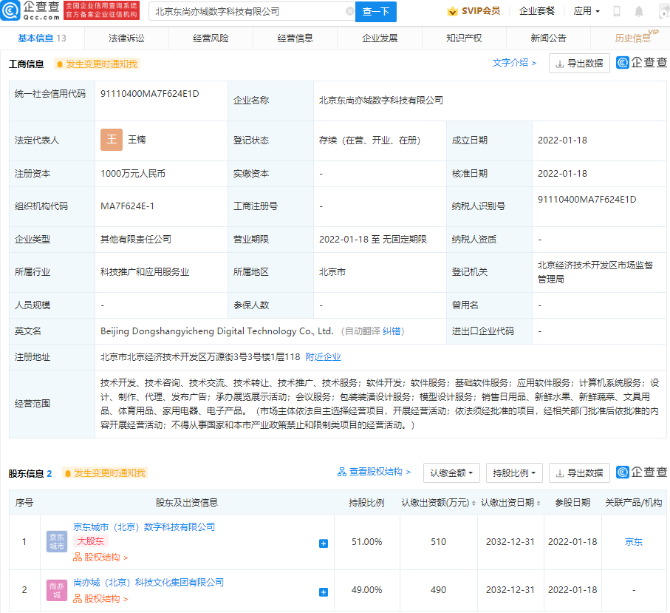Screen dimensions: 670x613
Task: Click the 查一下 search button
Action: click(375, 12)
